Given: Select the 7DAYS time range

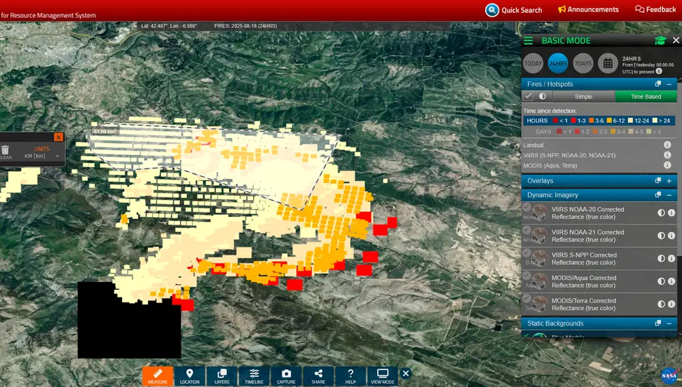Looking at the screenshot, I should (x=582, y=63).
